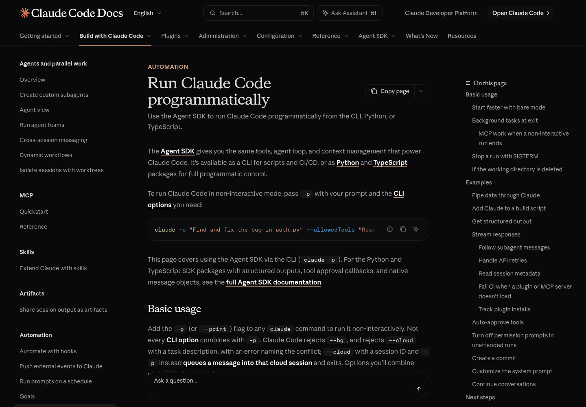Open Run agent teams in sidebar
This screenshot has height=407, width=586.
click(42, 125)
